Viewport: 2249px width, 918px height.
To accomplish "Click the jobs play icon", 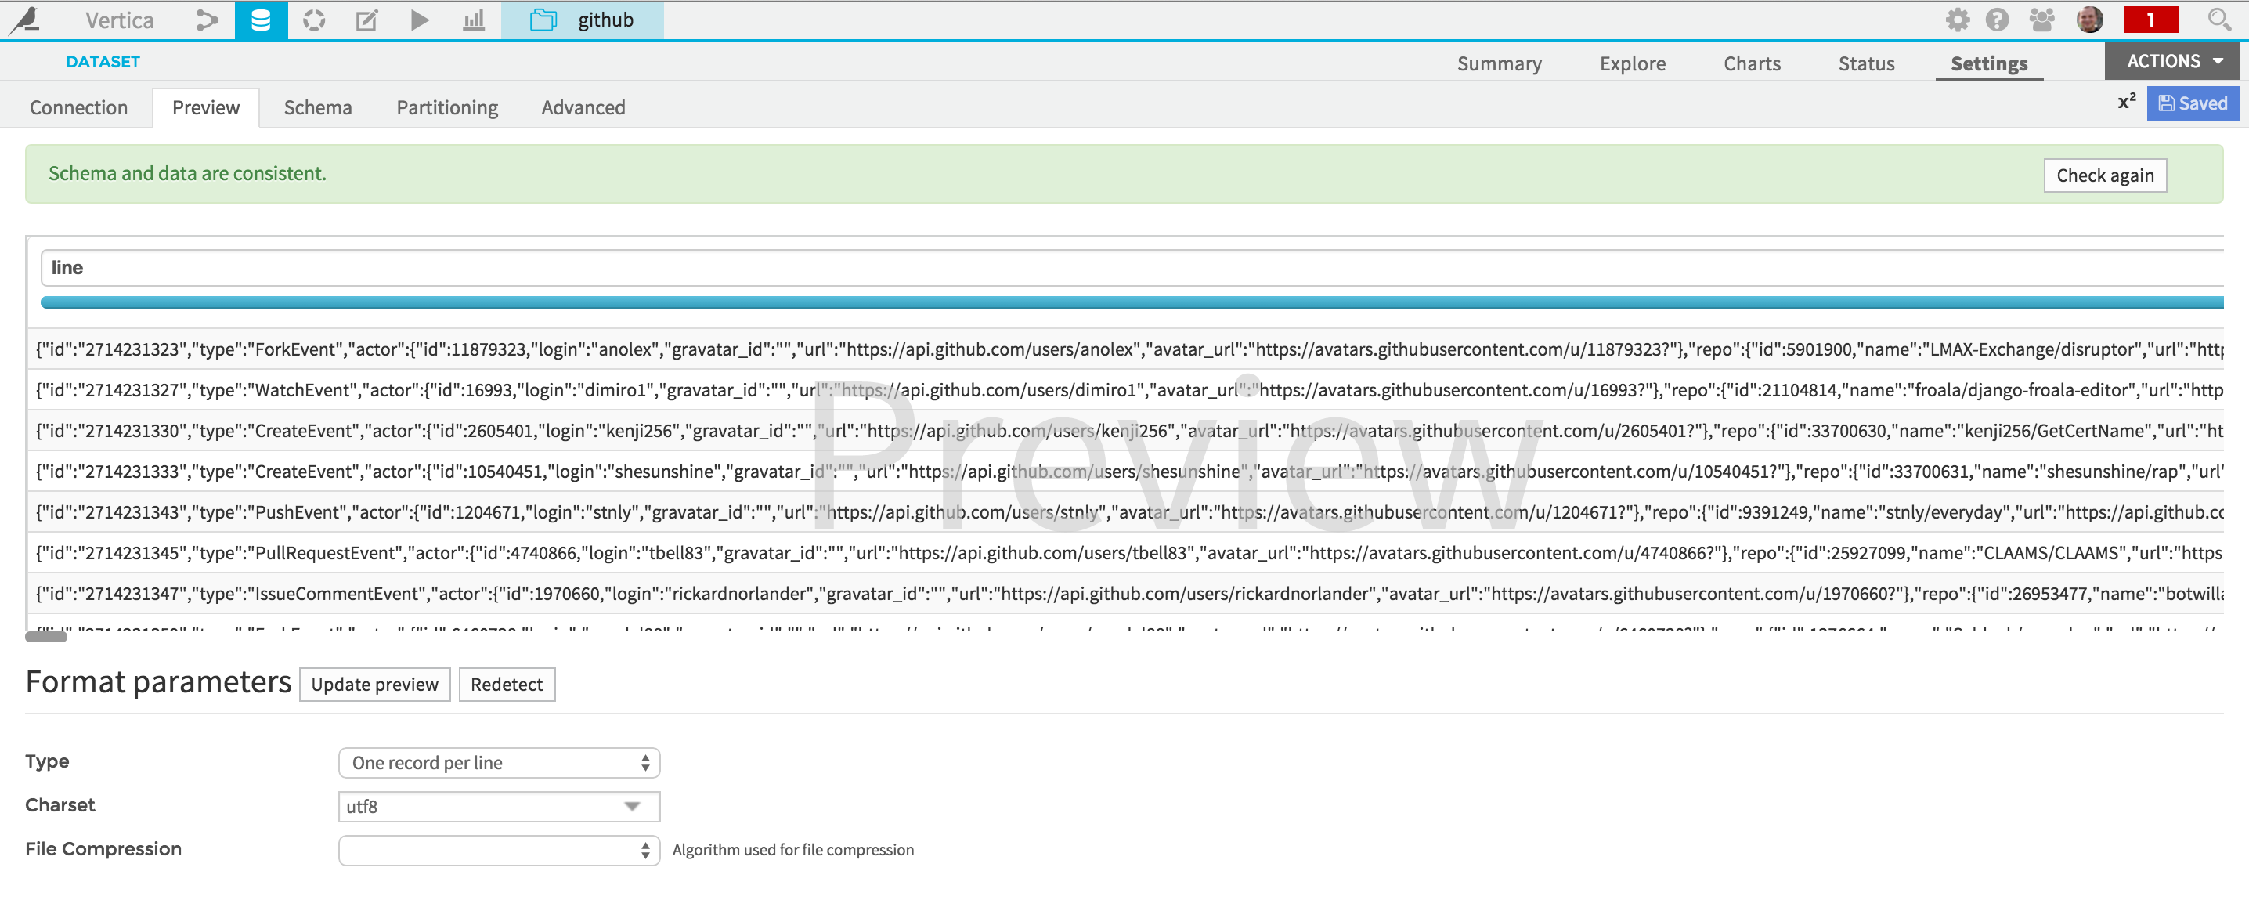I will tap(419, 20).
